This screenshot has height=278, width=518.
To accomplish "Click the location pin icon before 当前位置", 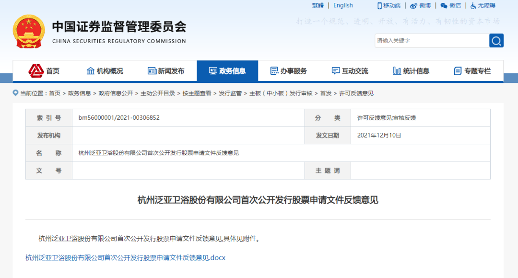I will [x=15, y=93].
